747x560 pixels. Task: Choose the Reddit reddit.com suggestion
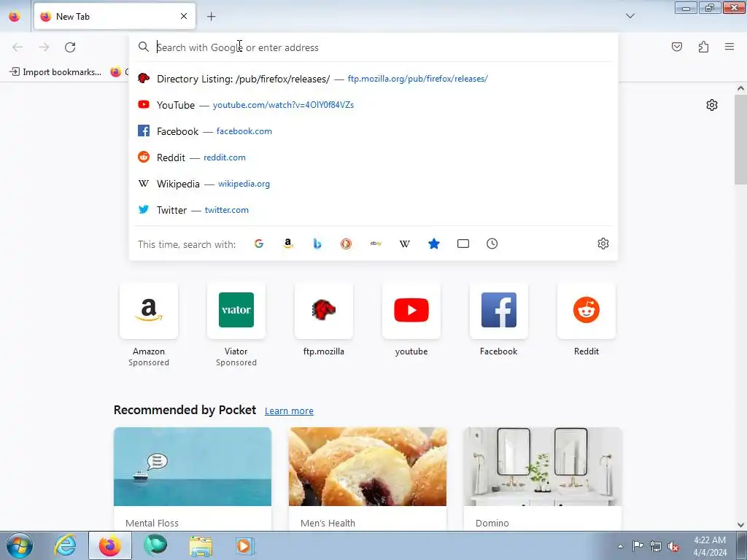click(x=373, y=157)
